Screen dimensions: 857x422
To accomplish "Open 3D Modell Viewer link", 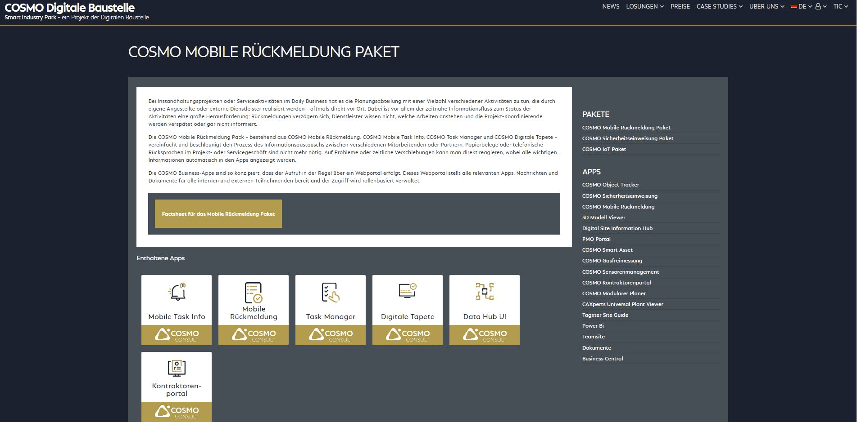I will click(603, 218).
